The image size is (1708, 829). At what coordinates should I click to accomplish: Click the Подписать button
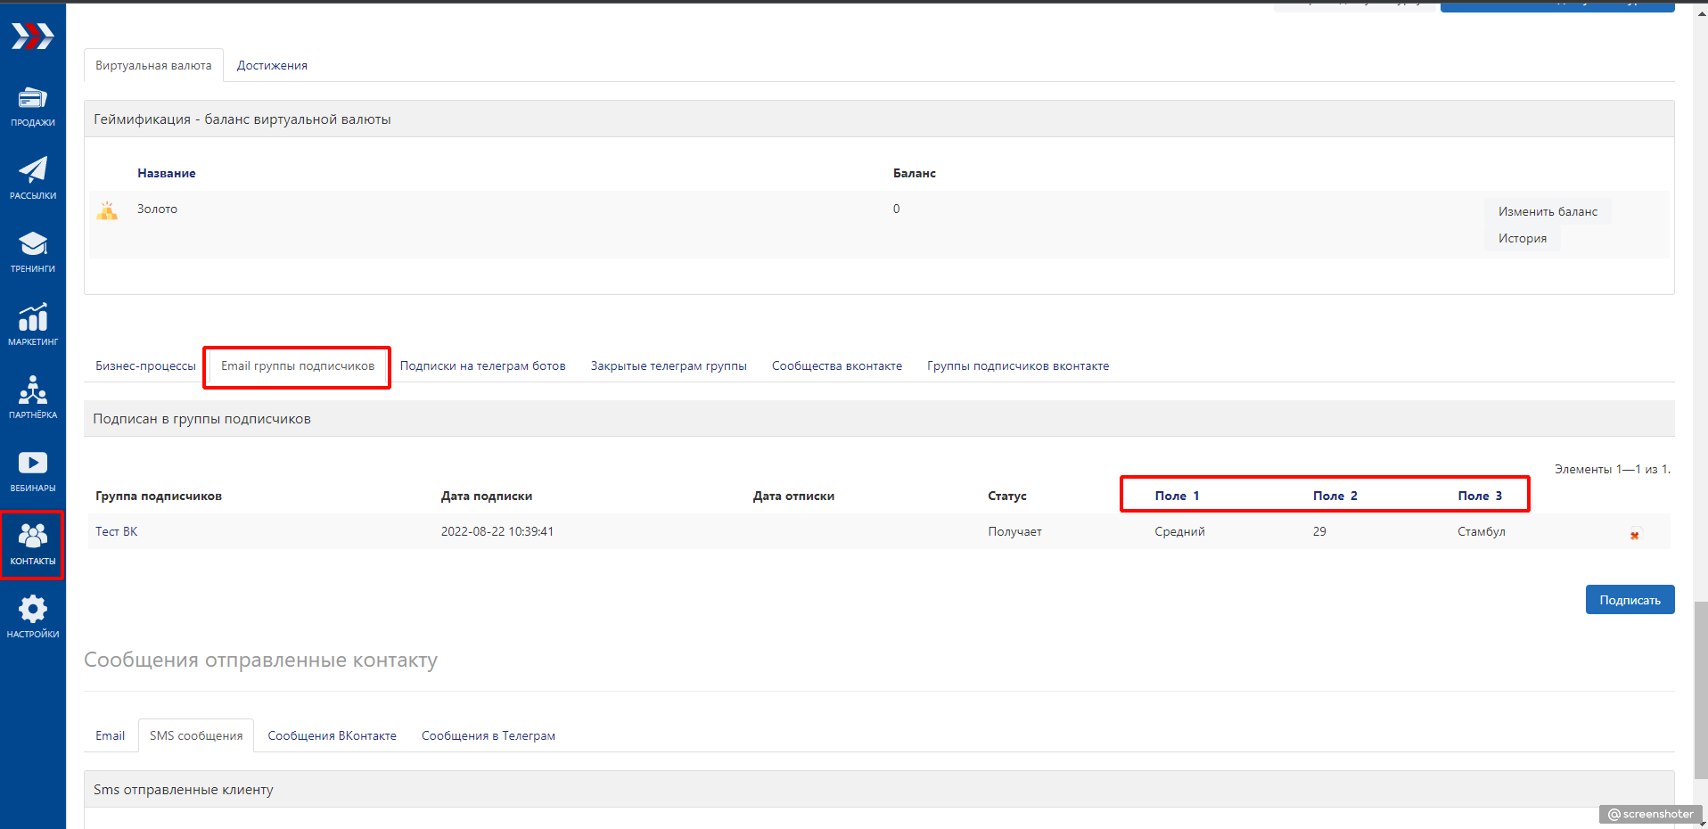(x=1629, y=600)
